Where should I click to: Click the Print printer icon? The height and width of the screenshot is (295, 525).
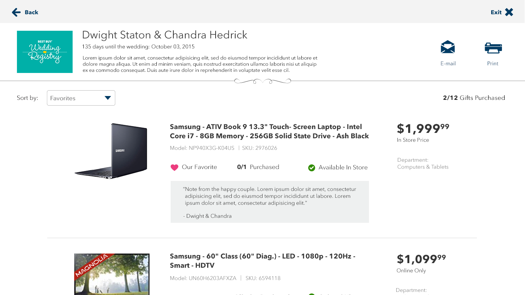pos(493,48)
